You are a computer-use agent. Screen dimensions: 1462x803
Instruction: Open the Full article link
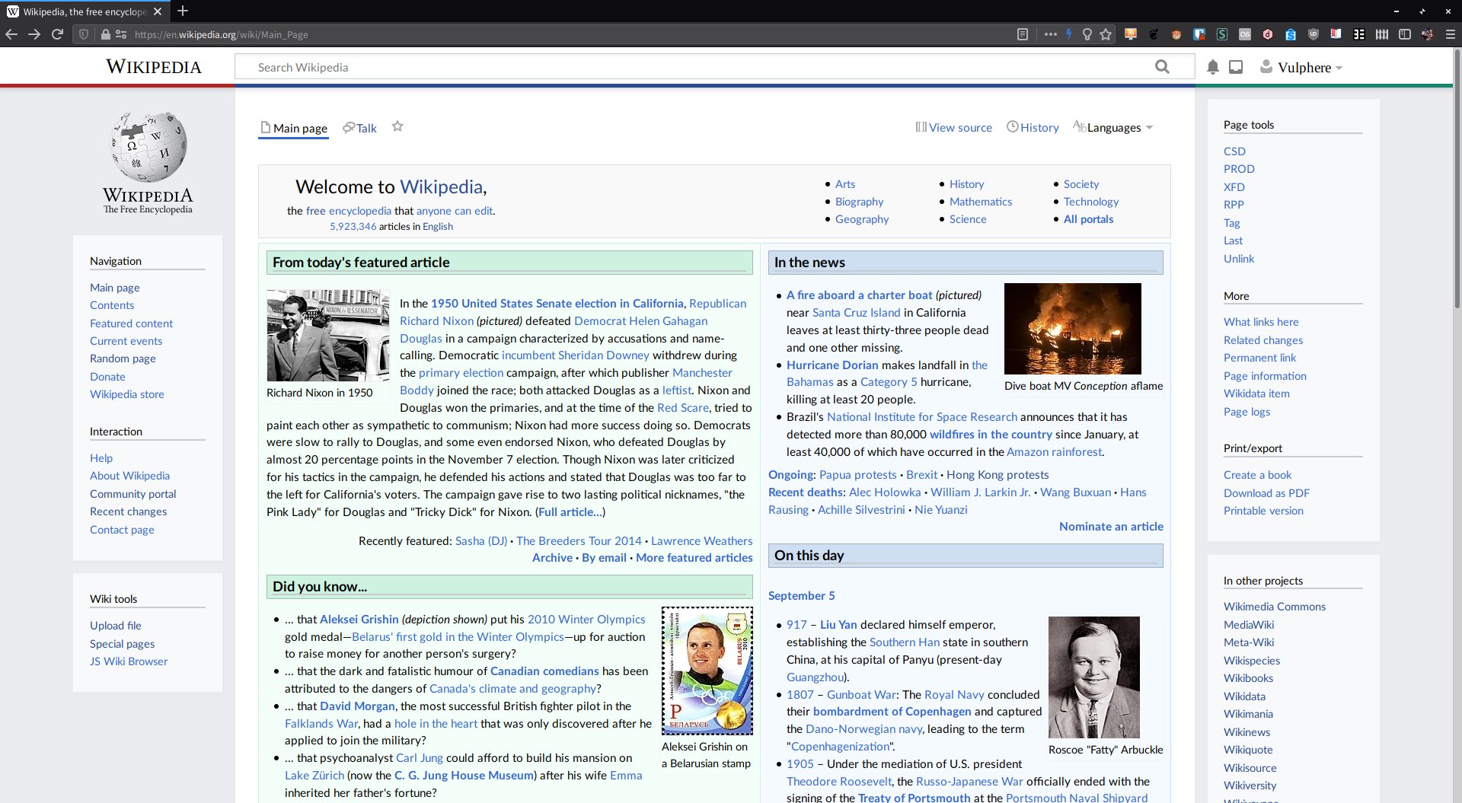[x=570, y=512]
